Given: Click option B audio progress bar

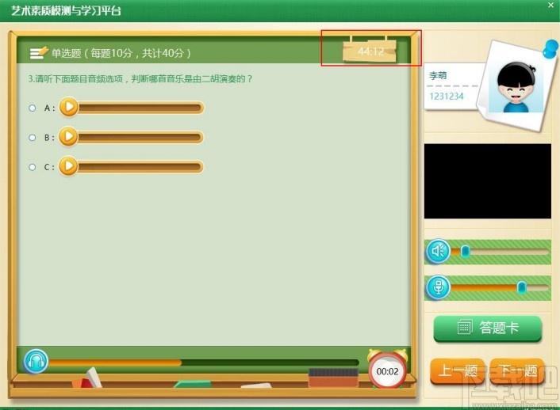Looking at the screenshot, I should [x=140, y=137].
